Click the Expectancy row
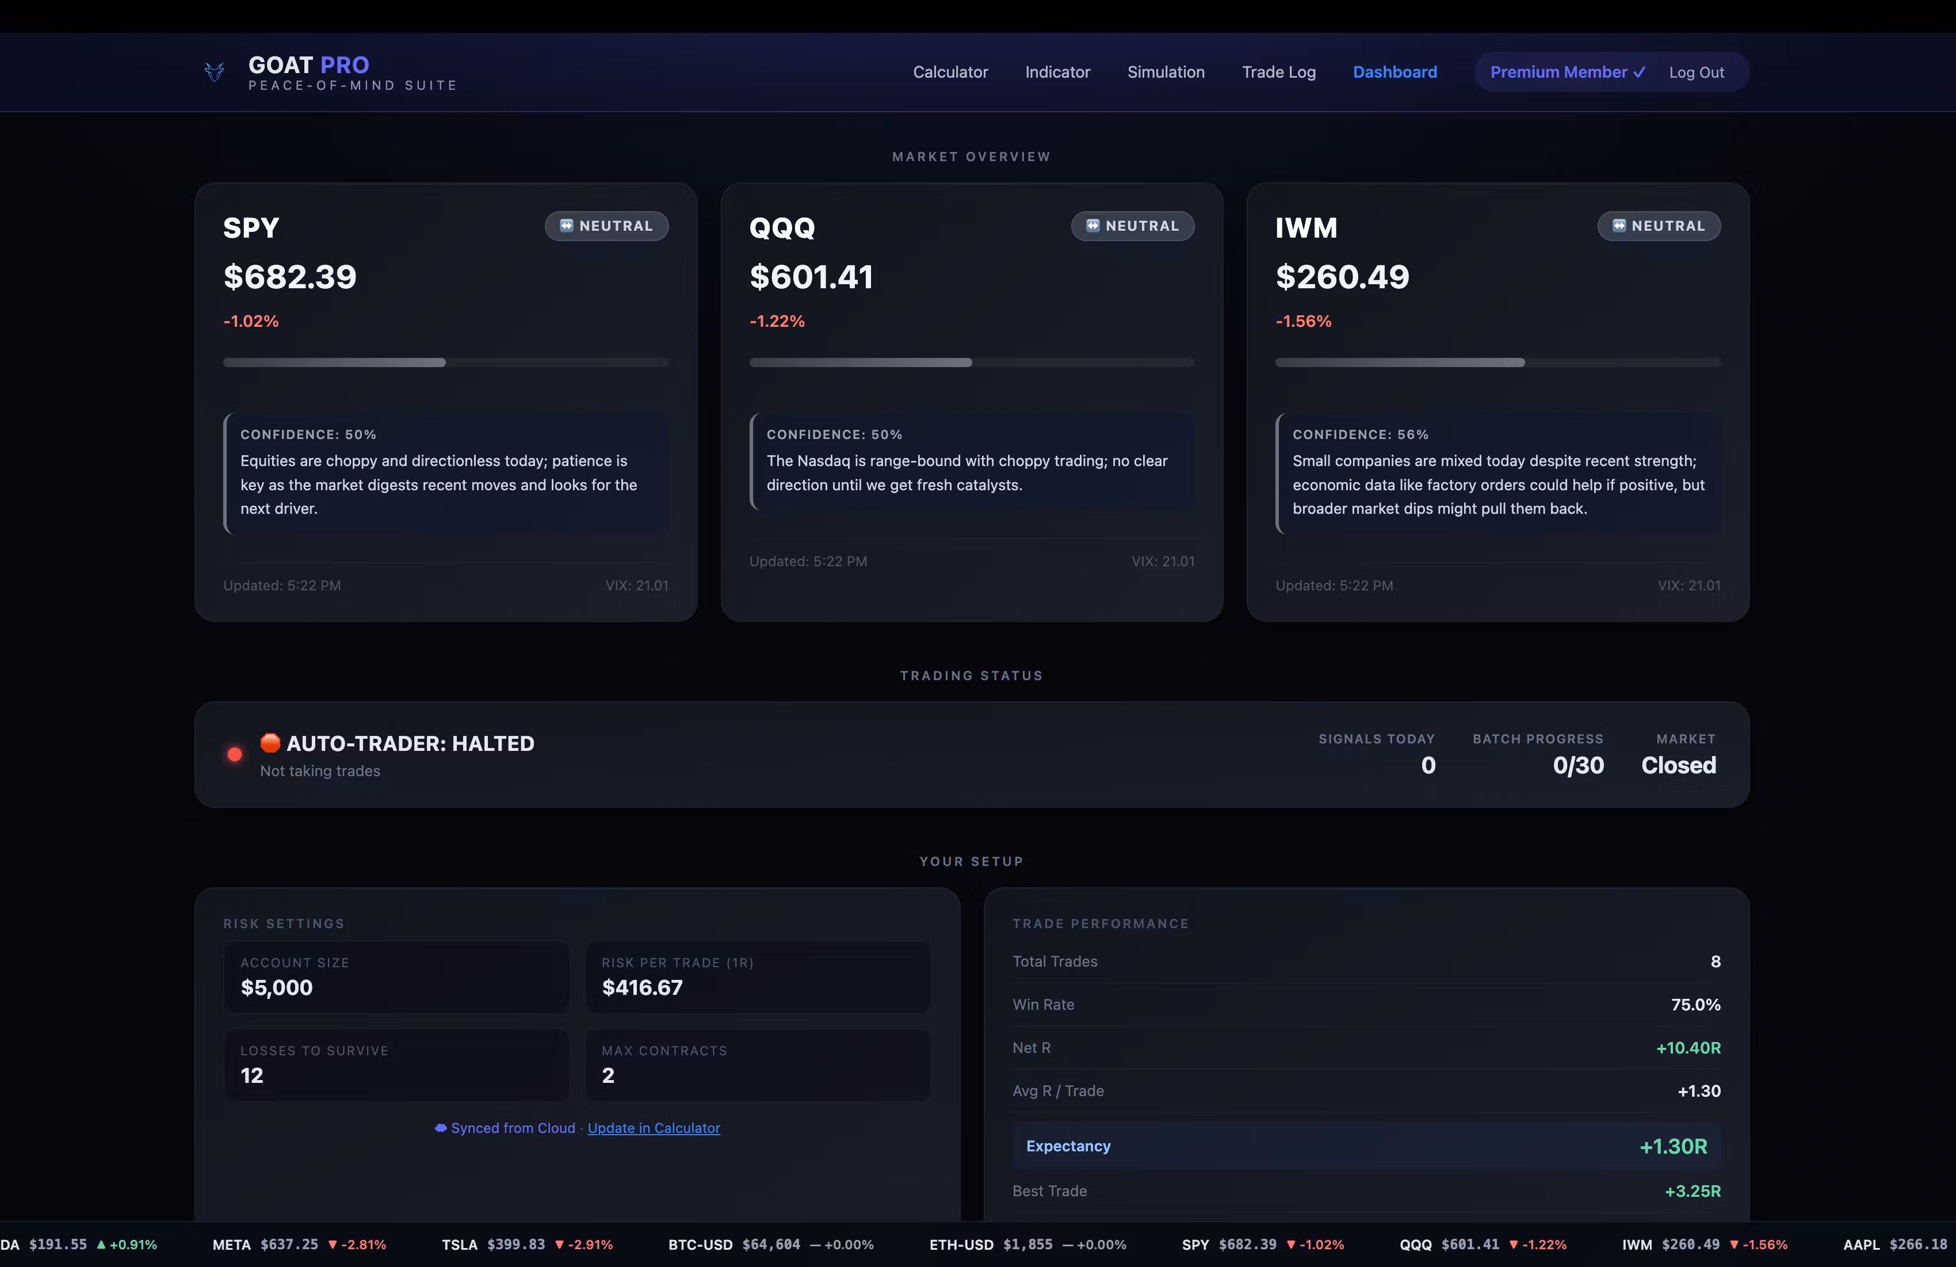 click(x=1366, y=1146)
